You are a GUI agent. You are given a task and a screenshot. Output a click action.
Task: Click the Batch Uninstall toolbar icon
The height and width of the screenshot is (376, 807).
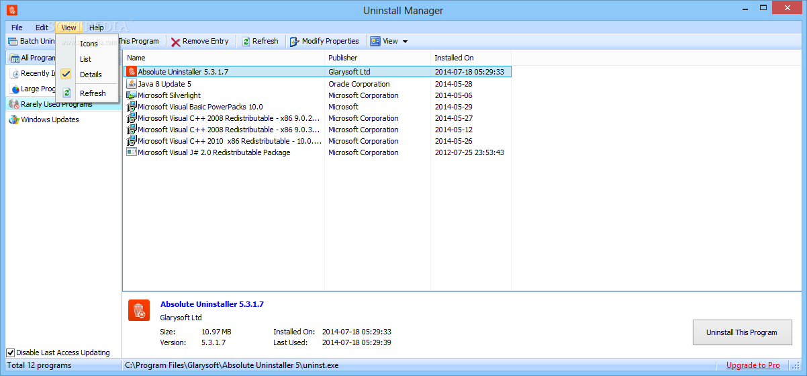[13, 41]
